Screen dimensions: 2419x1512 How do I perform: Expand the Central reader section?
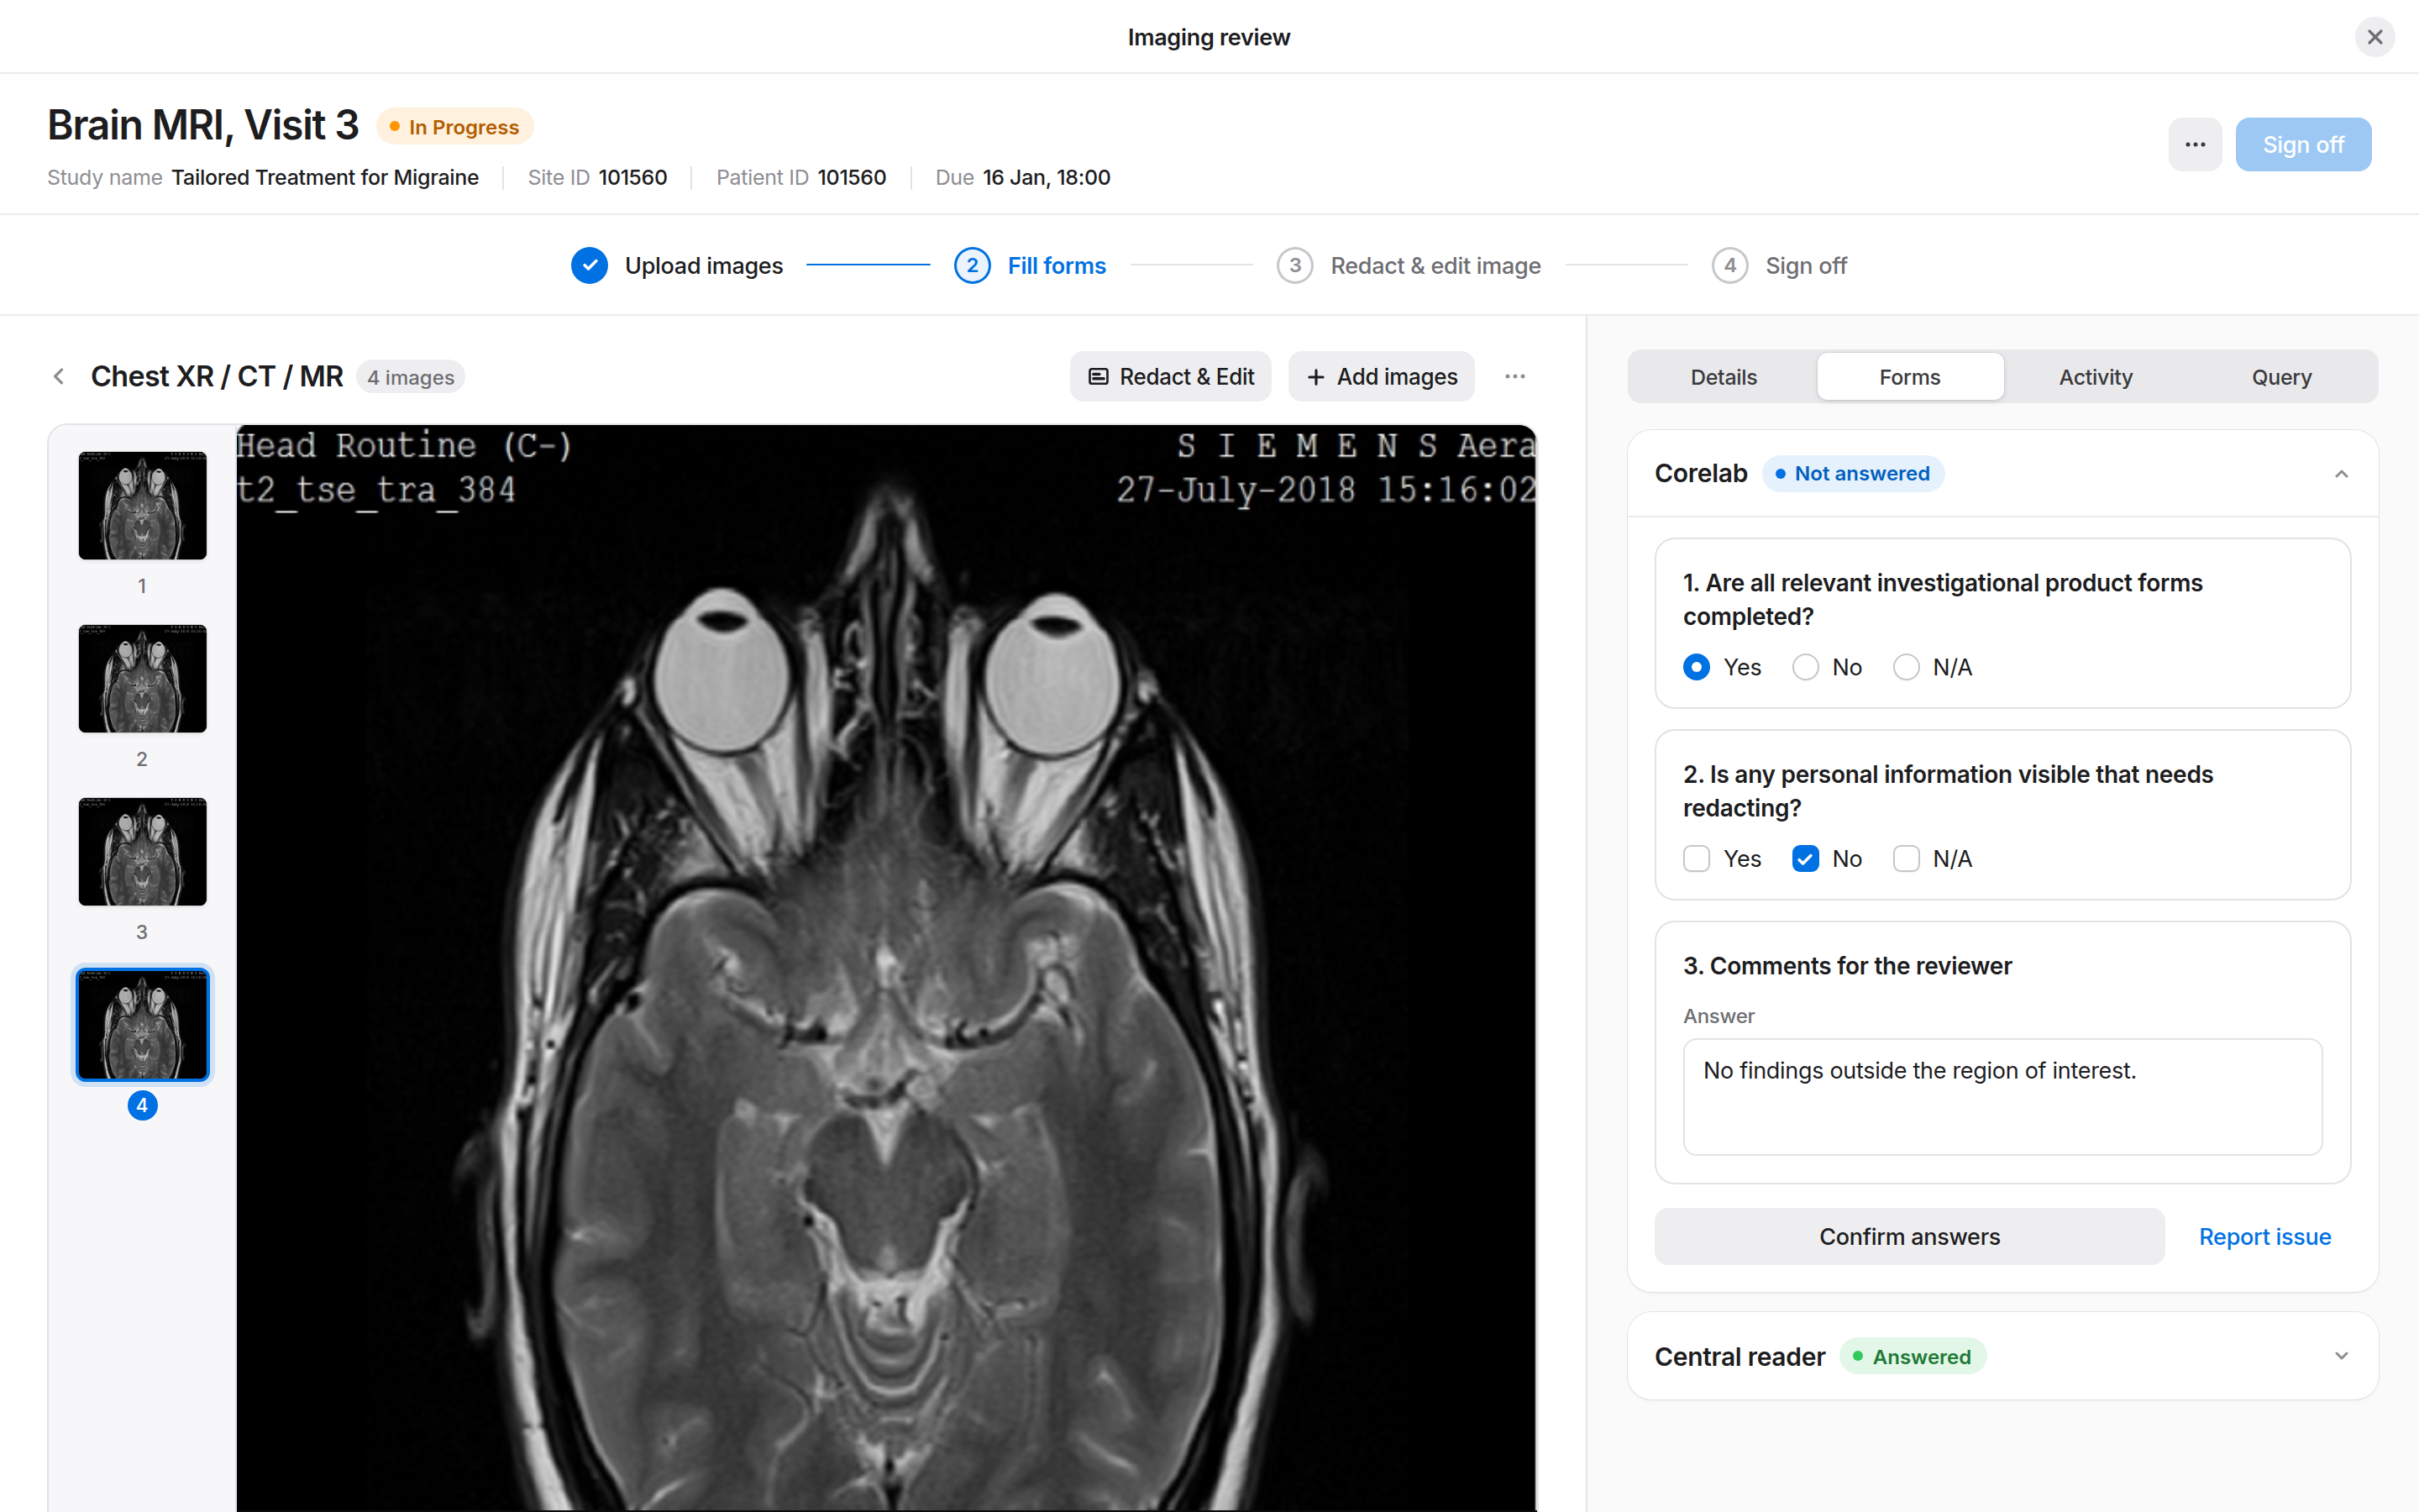(2341, 1356)
